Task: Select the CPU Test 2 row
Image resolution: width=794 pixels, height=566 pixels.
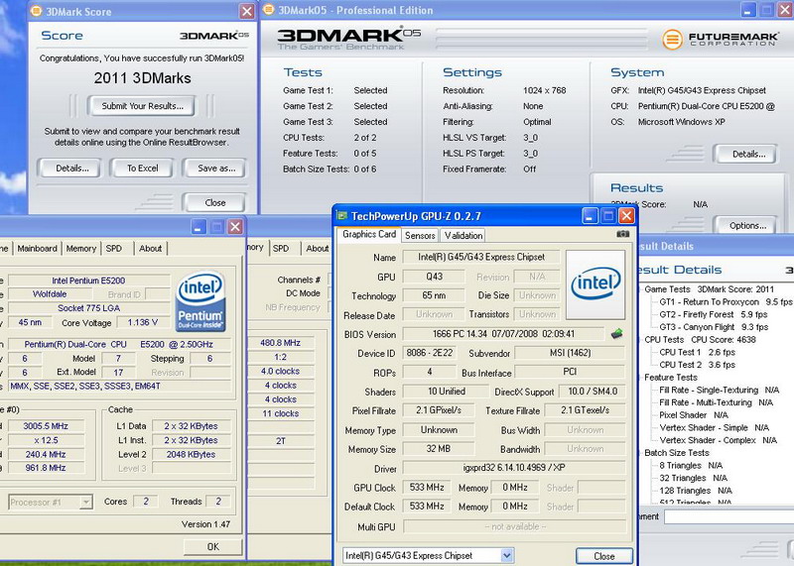Action: 698,365
